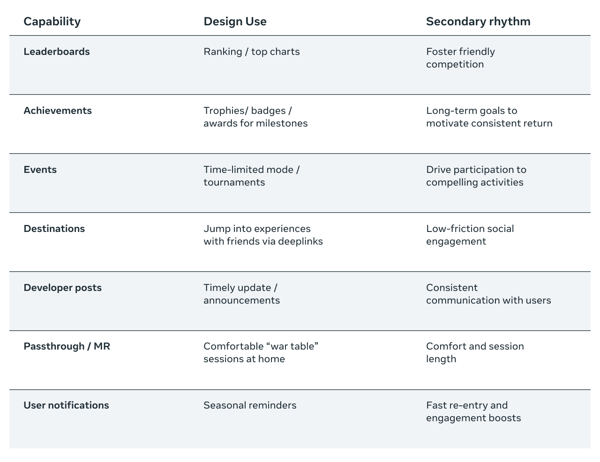
Task: Select the Destinations row label
Action: click(x=54, y=229)
